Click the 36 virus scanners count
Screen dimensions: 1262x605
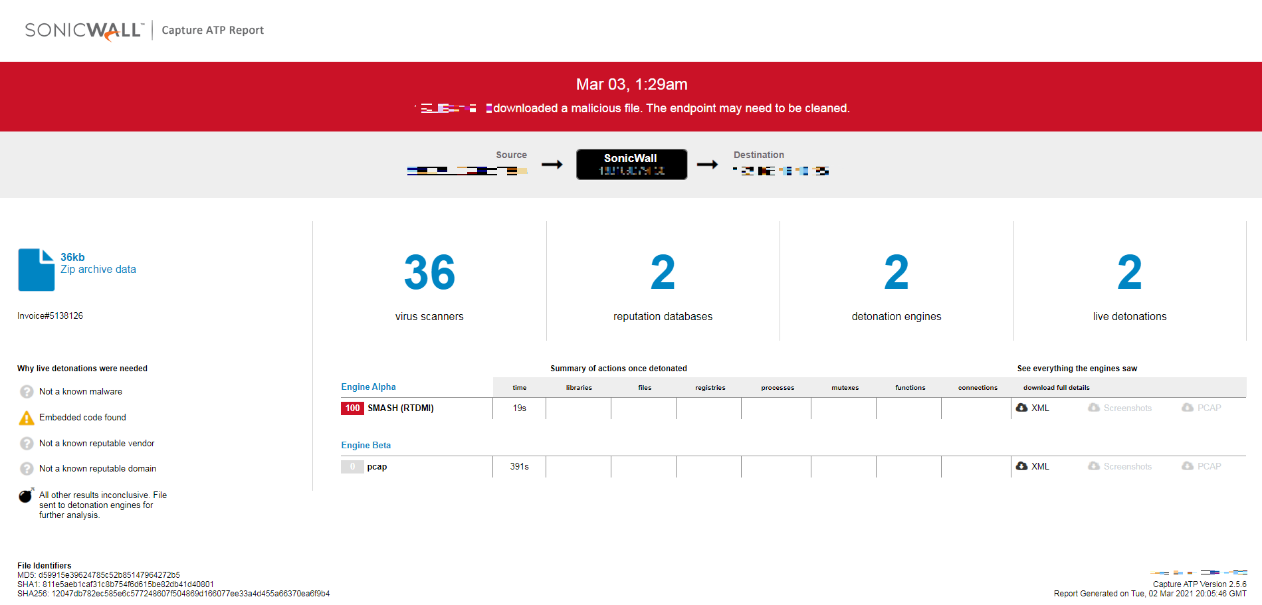(x=429, y=272)
